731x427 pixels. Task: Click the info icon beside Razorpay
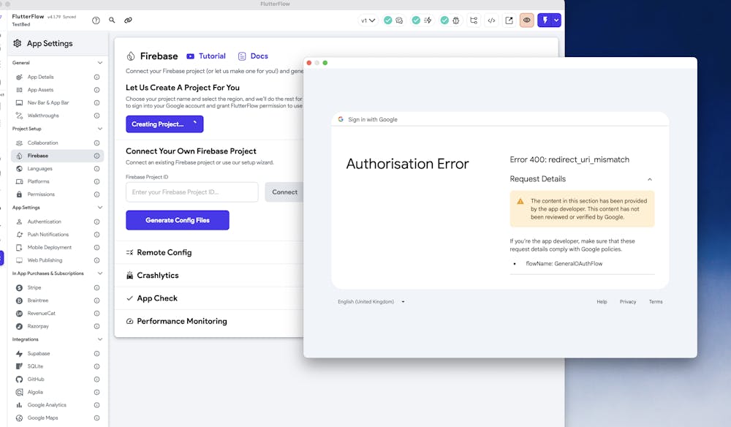tap(96, 326)
